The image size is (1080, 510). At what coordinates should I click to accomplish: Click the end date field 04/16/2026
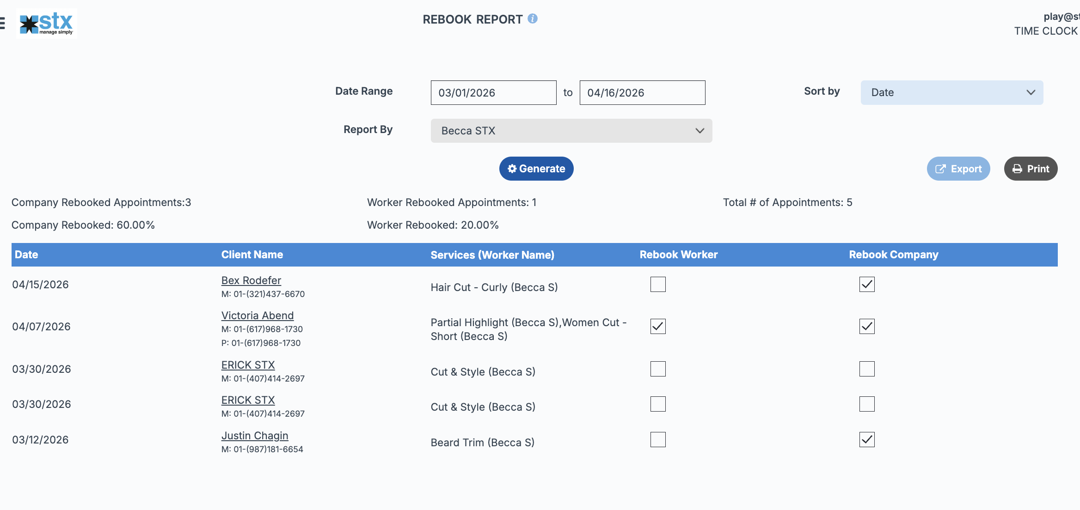tap(642, 92)
